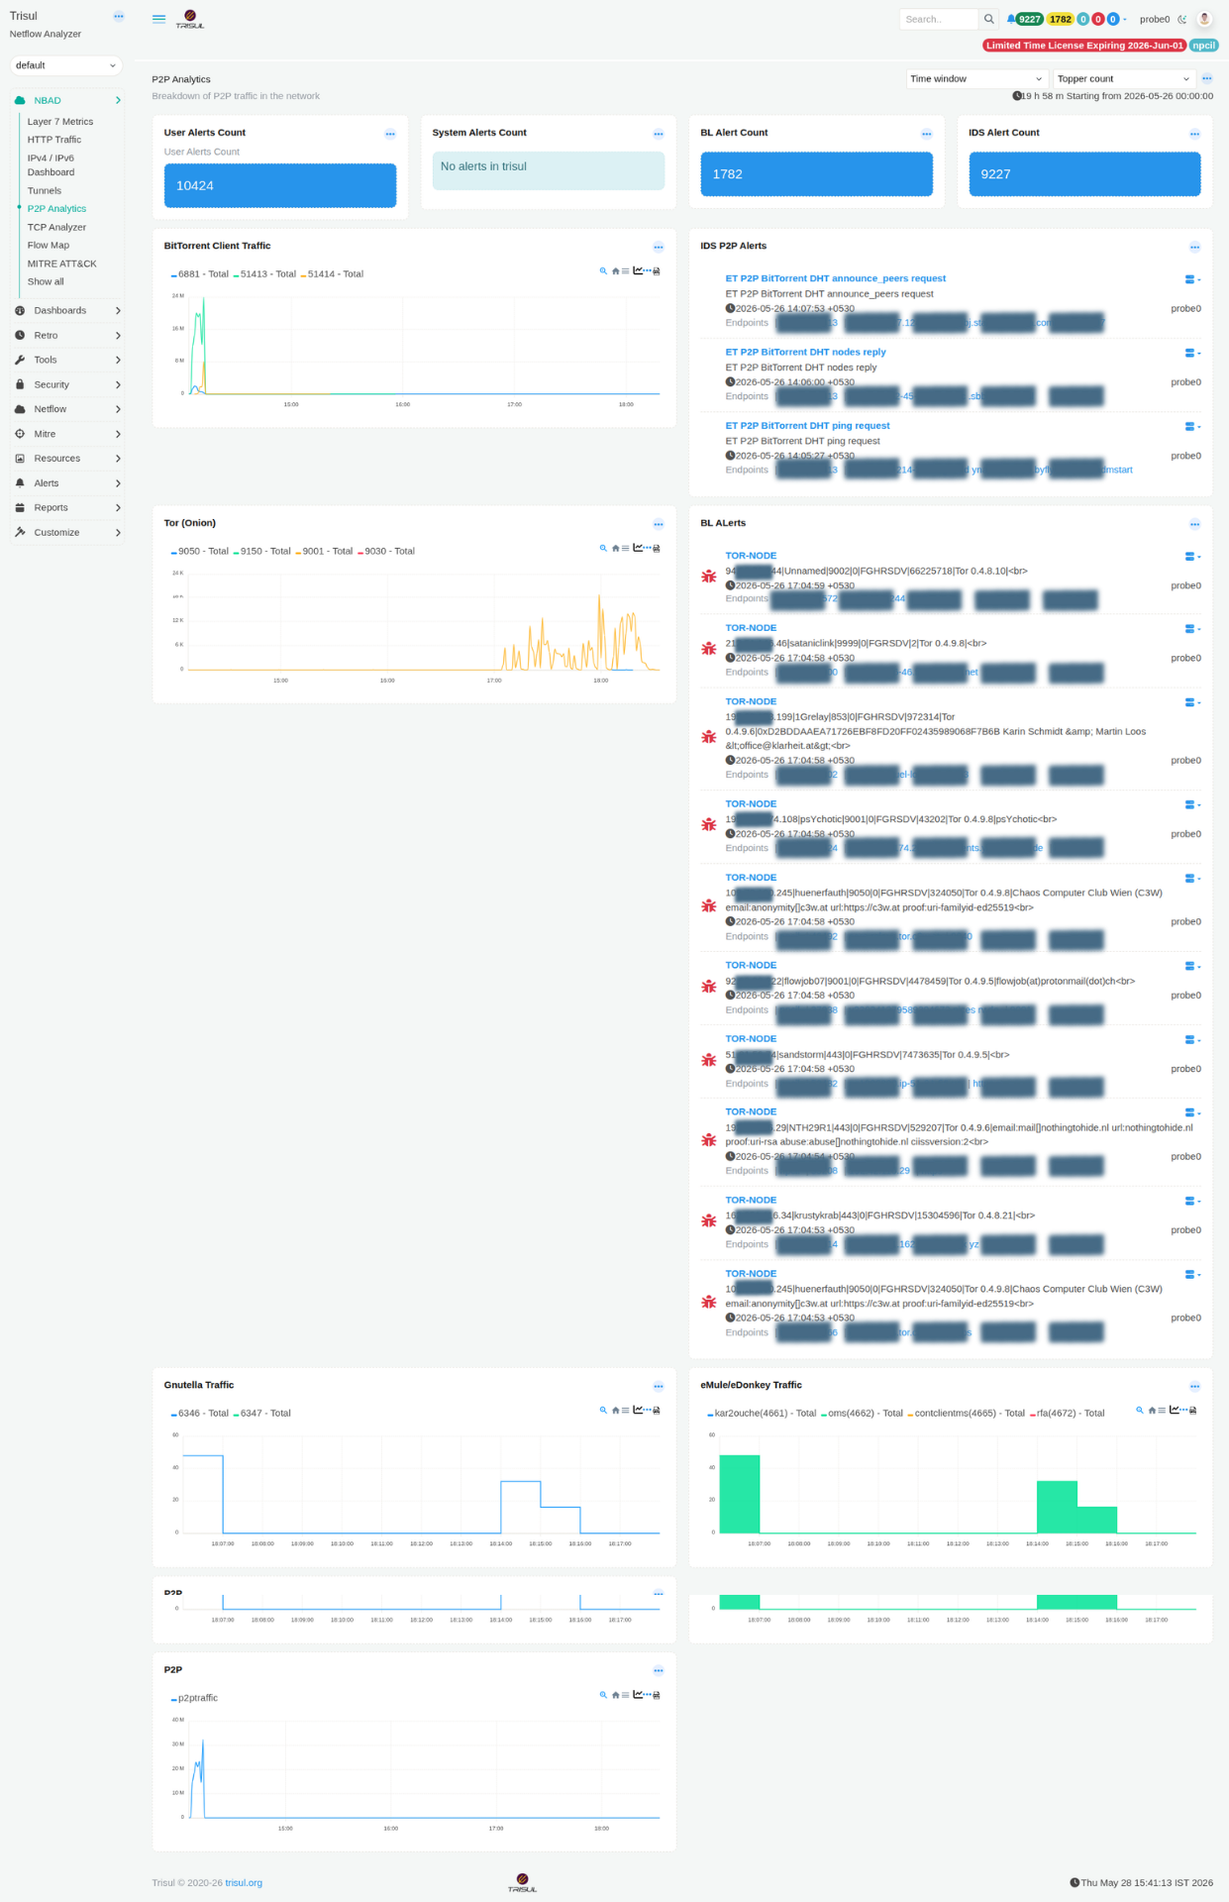Open Layer 7 Metrics menu item

[60, 122]
